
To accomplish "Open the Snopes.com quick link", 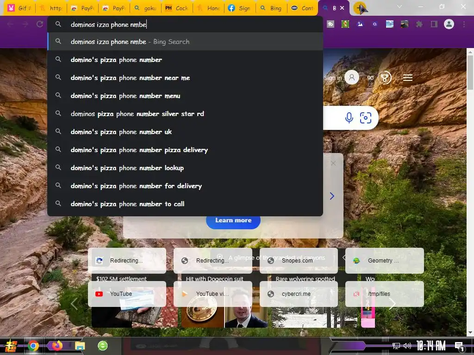I will point(299,261).
